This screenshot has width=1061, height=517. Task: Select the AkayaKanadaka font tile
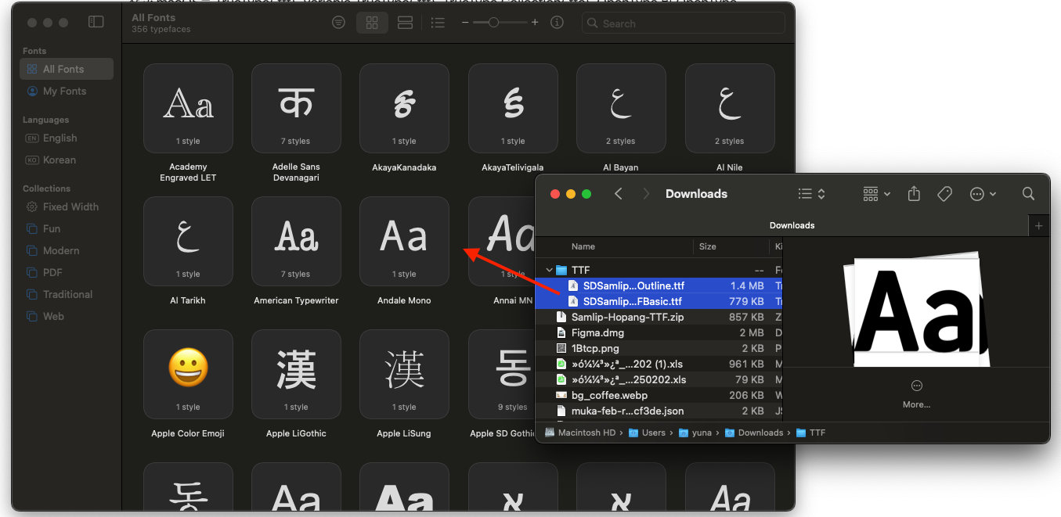point(404,108)
